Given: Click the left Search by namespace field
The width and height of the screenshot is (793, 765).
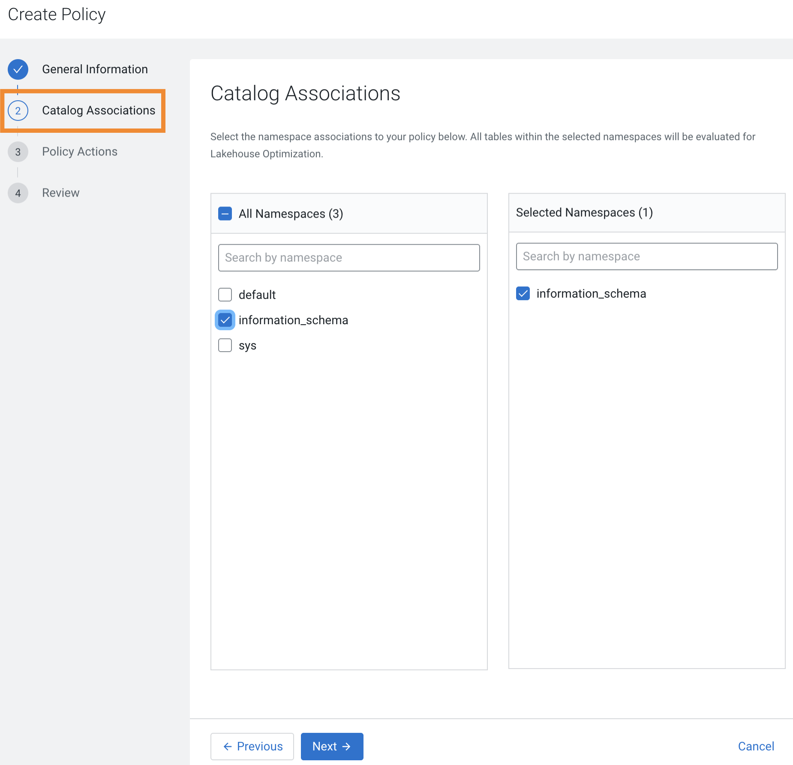Looking at the screenshot, I should (x=348, y=257).
